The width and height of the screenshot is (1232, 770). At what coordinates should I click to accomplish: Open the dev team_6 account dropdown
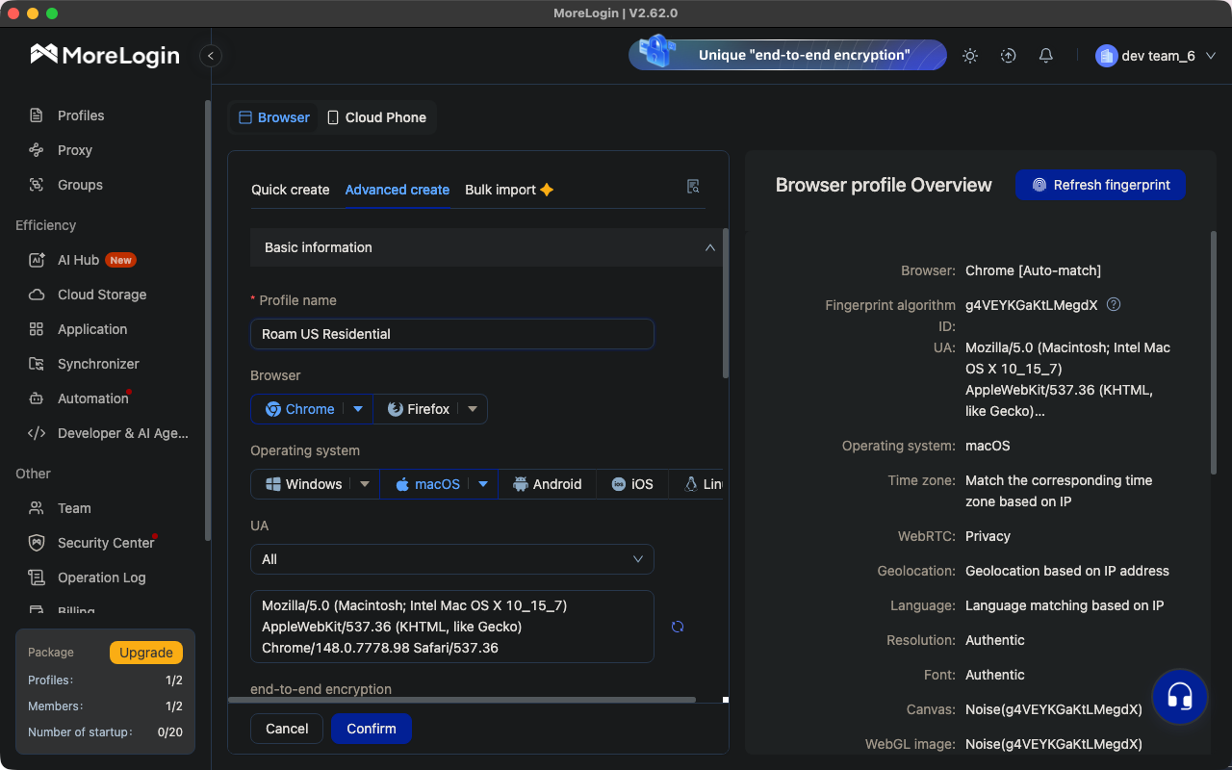(x=1156, y=56)
